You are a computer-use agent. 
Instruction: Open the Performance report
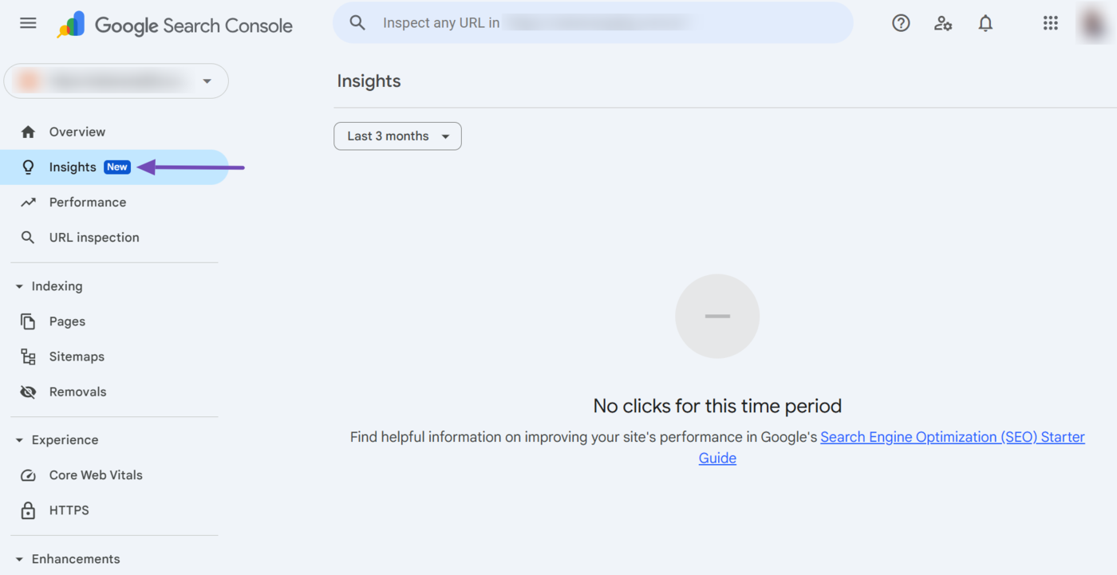coord(87,203)
